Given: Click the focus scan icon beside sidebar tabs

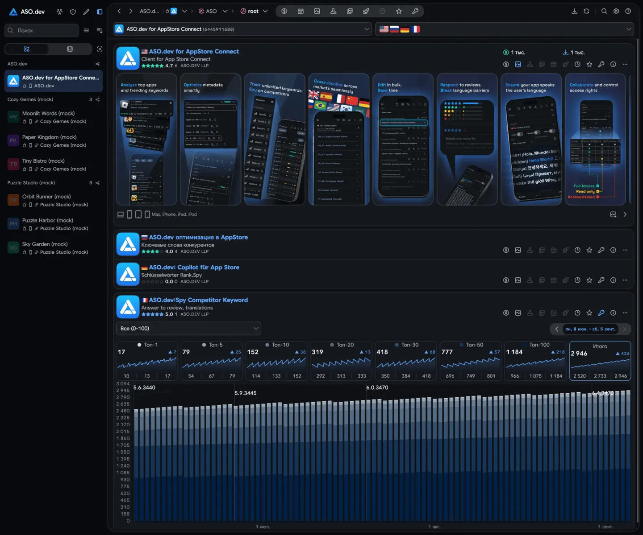Looking at the screenshot, I should click(100, 49).
